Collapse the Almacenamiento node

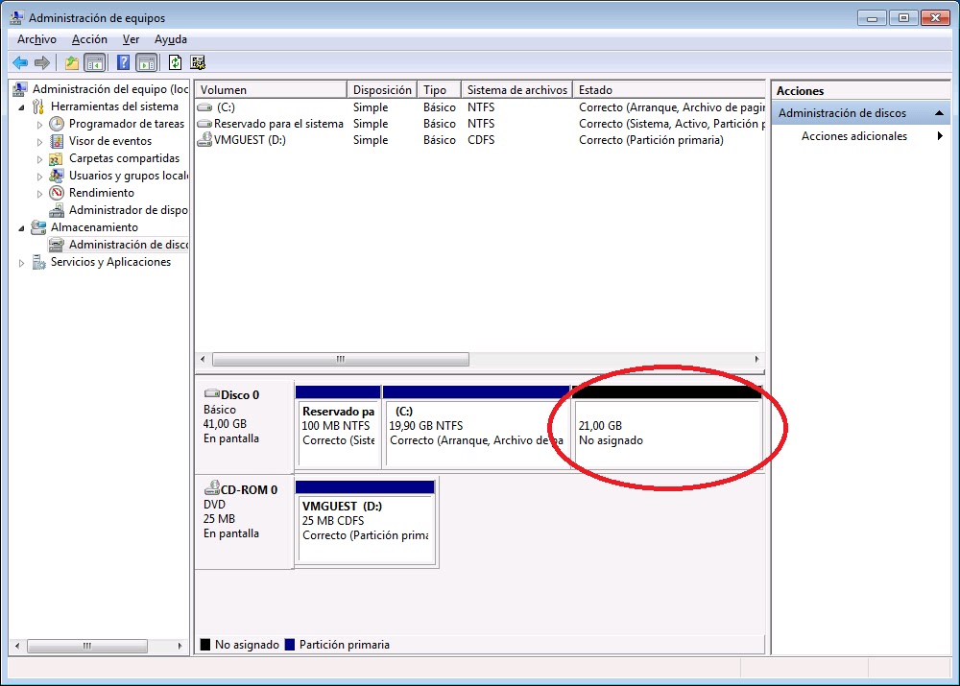click(x=22, y=228)
